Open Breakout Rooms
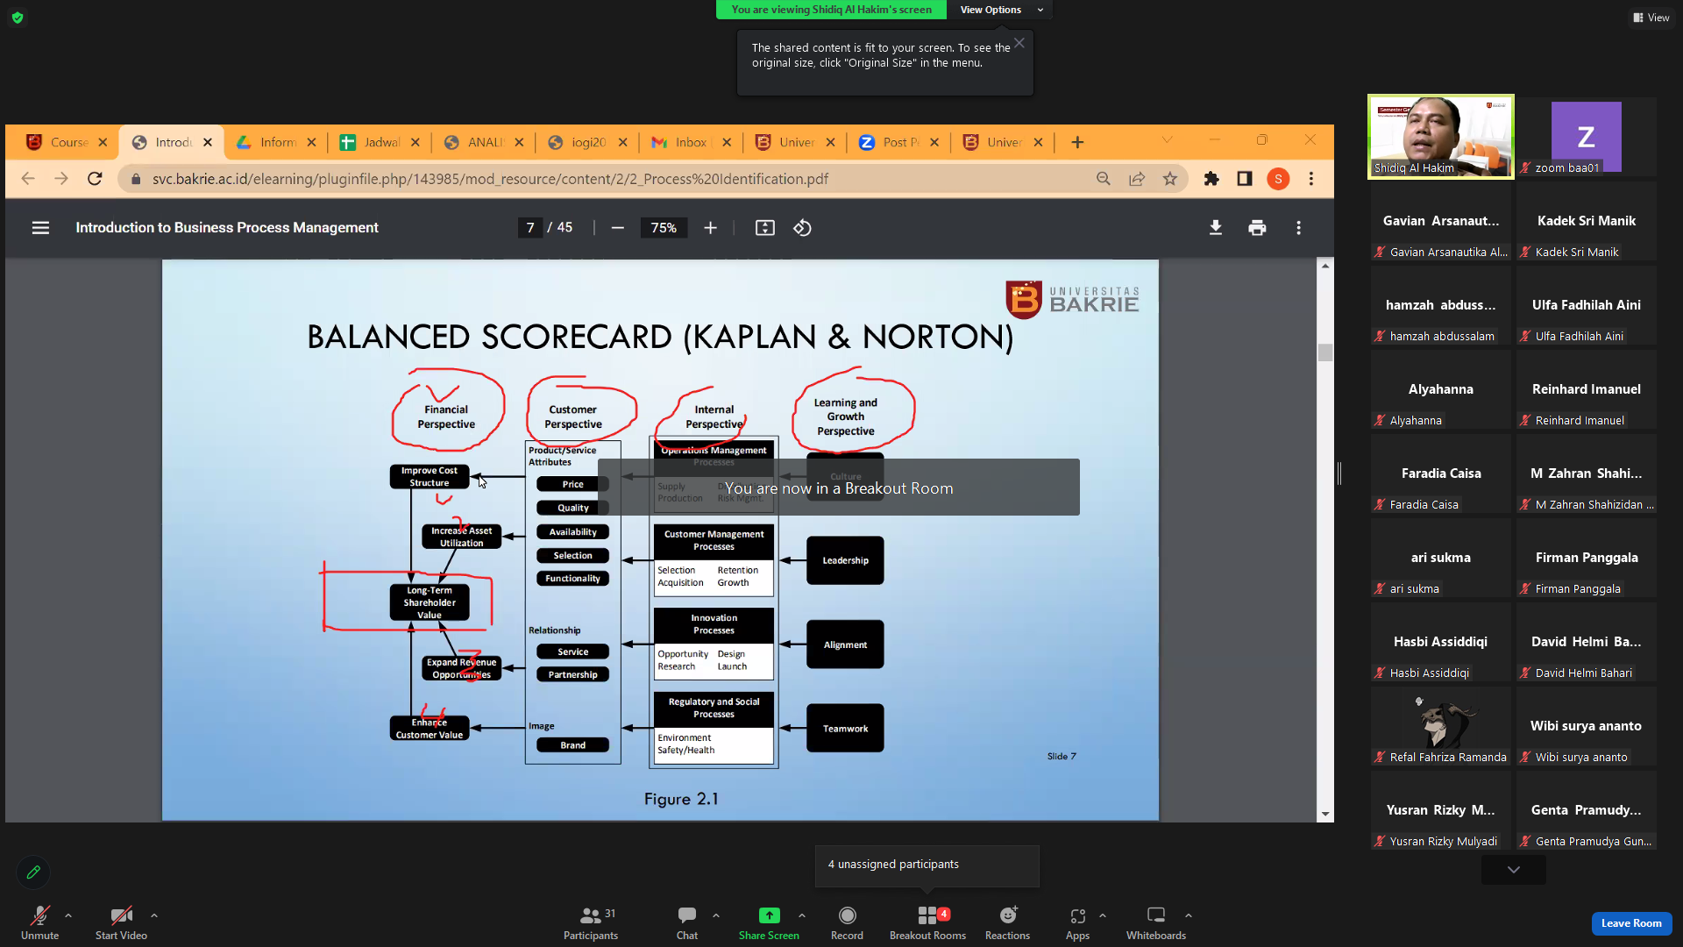The height and width of the screenshot is (947, 1683). click(x=927, y=922)
